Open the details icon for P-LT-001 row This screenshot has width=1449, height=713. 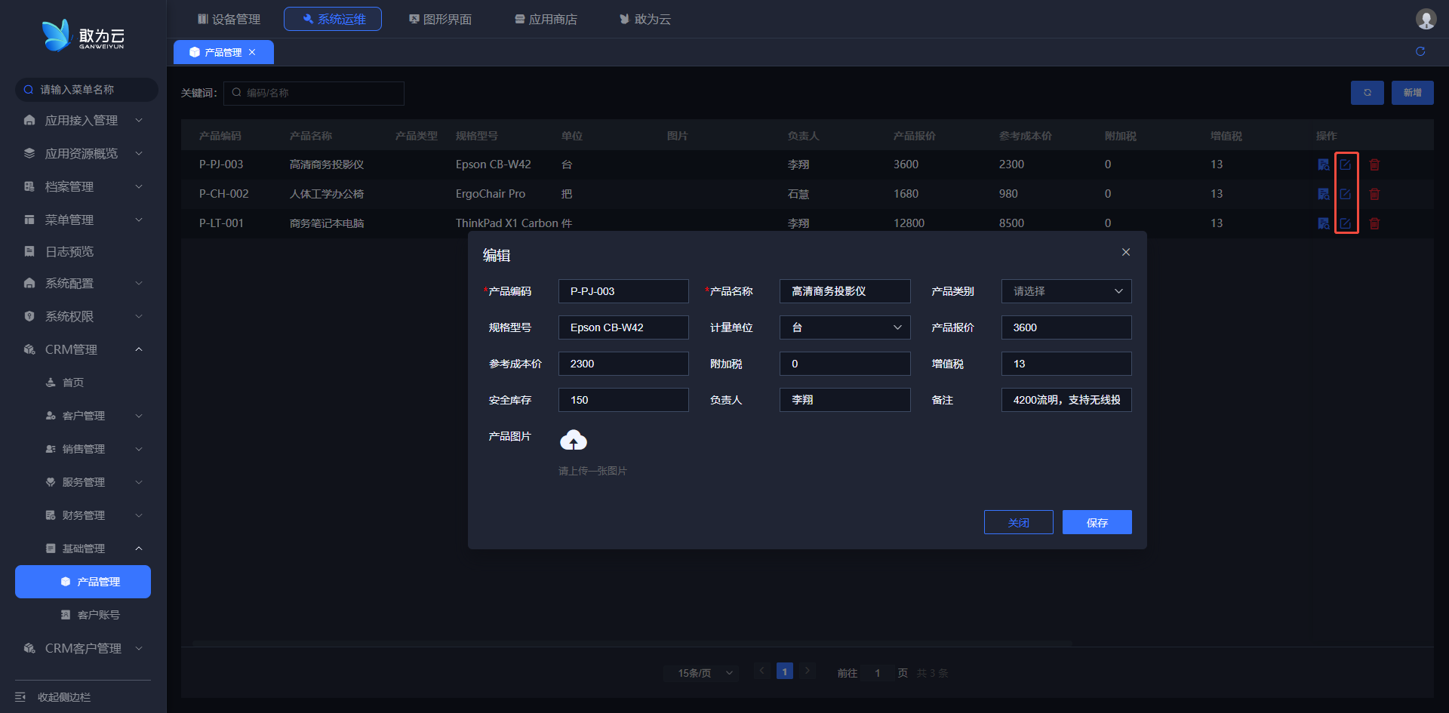coord(1323,223)
